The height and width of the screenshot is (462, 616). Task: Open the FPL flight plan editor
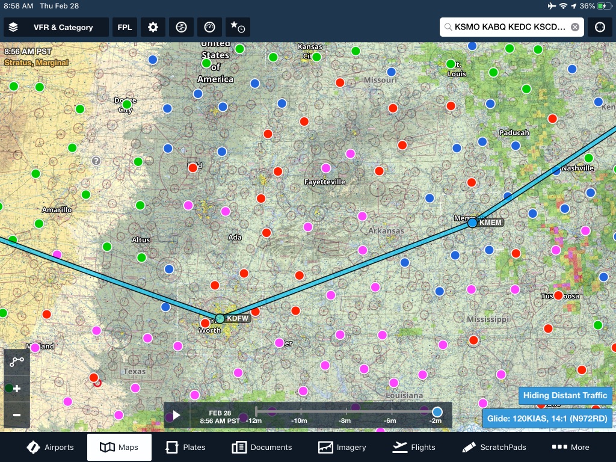(x=125, y=27)
